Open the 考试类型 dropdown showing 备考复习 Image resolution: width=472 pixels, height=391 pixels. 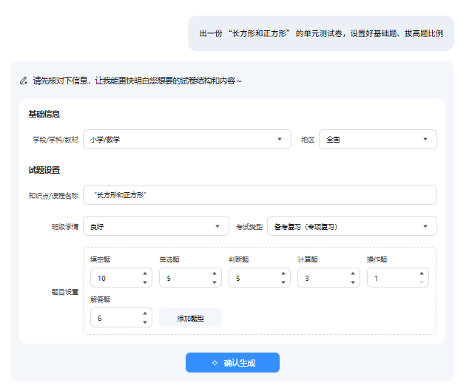tap(352, 226)
